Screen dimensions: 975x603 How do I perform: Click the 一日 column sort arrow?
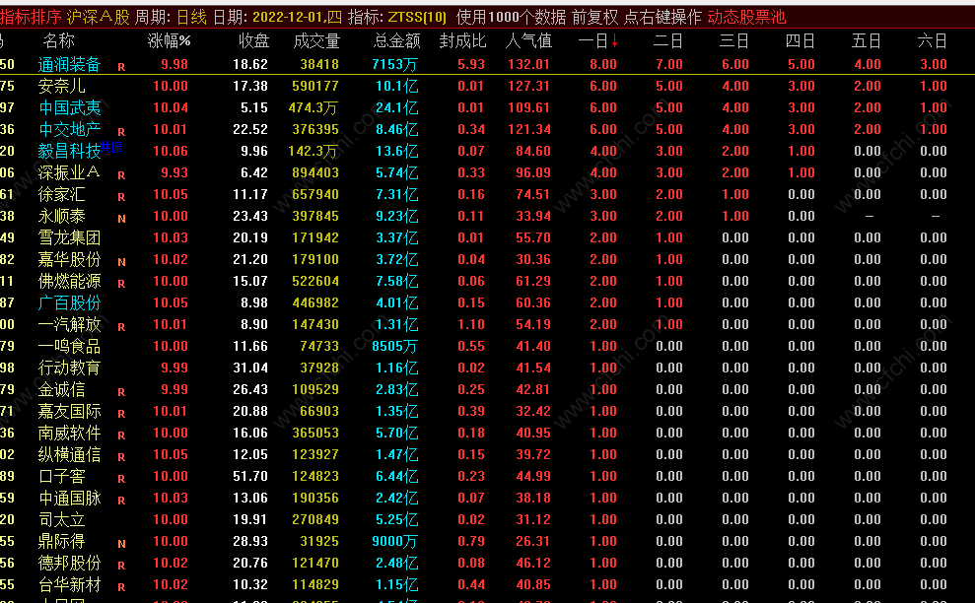coord(614,41)
